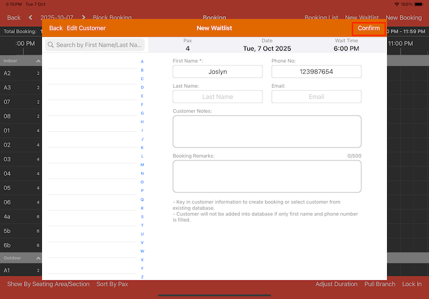Jump to letter M in customer index

[142, 165]
